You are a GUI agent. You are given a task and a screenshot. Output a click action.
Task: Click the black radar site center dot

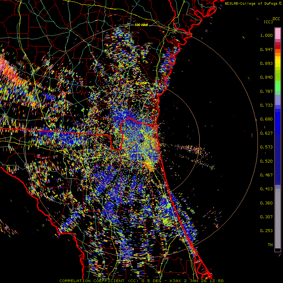[x=142, y=141]
